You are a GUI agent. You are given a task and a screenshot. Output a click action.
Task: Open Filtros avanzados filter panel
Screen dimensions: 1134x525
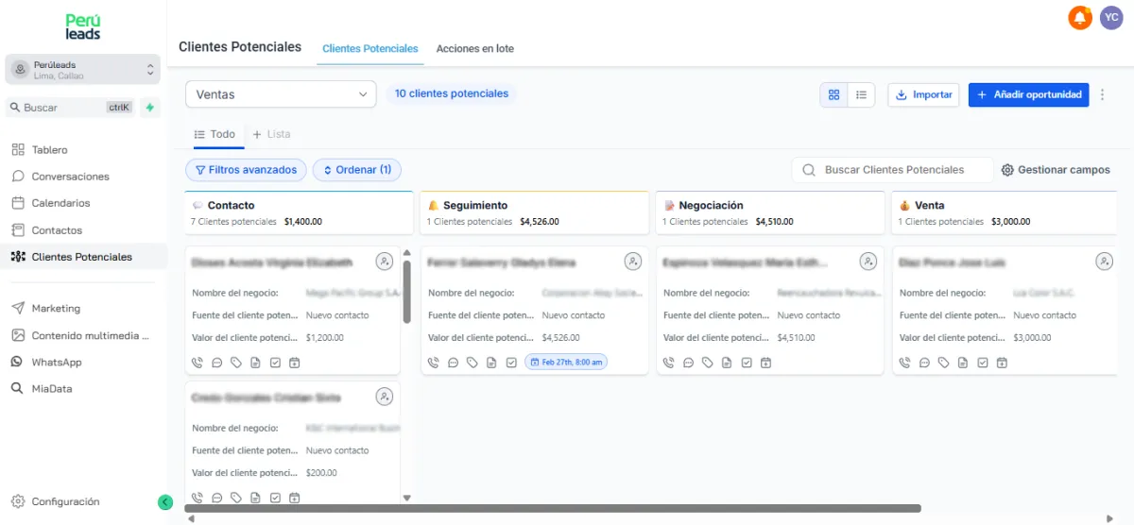click(x=246, y=170)
